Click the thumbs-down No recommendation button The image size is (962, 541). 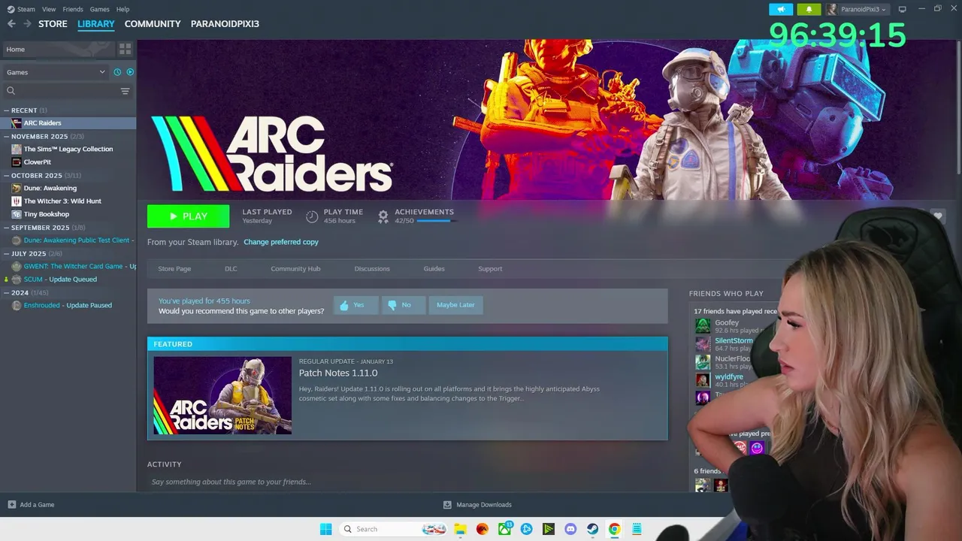pos(403,305)
